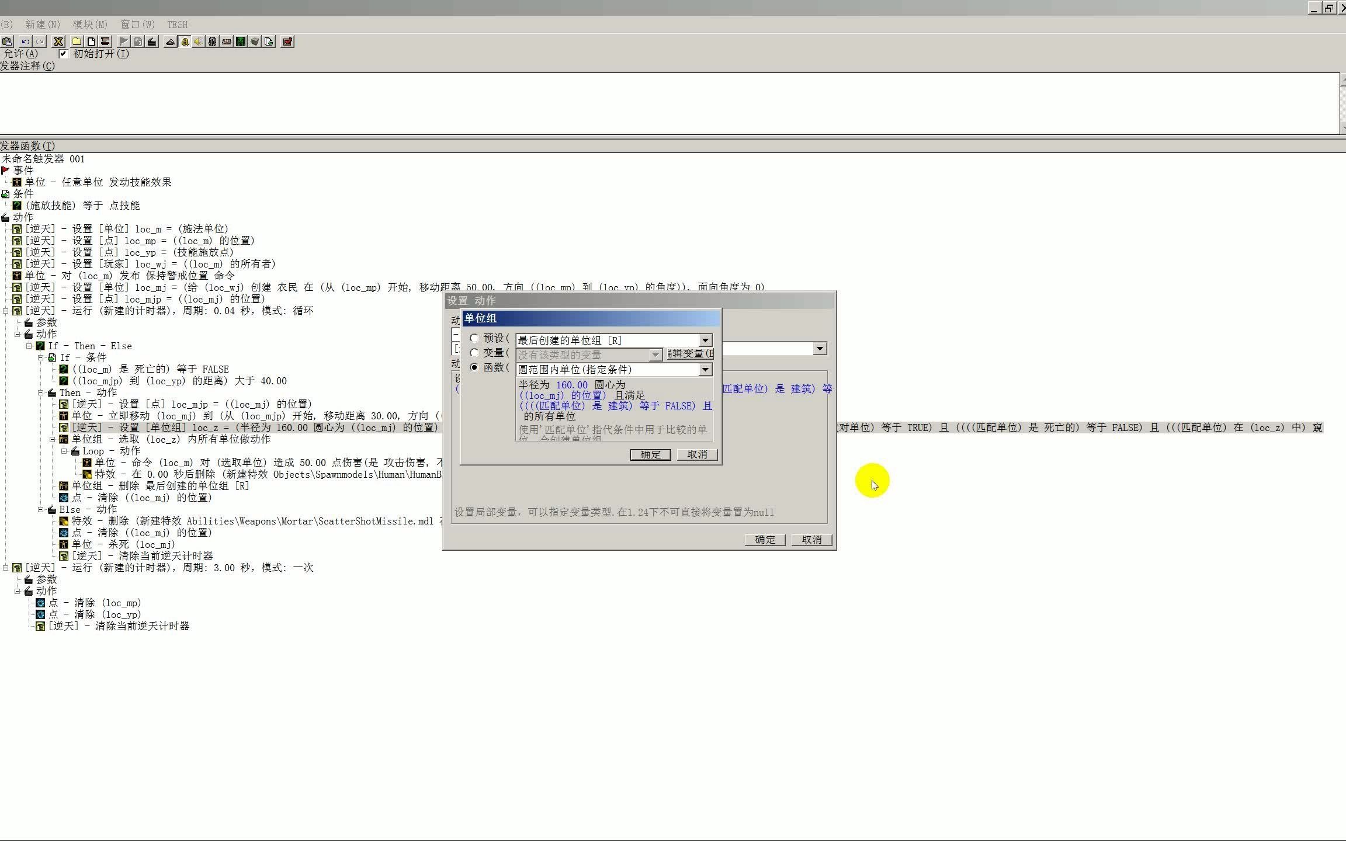Open the 模块(M) menu
Screen dimensions: 1346x841
pos(90,25)
